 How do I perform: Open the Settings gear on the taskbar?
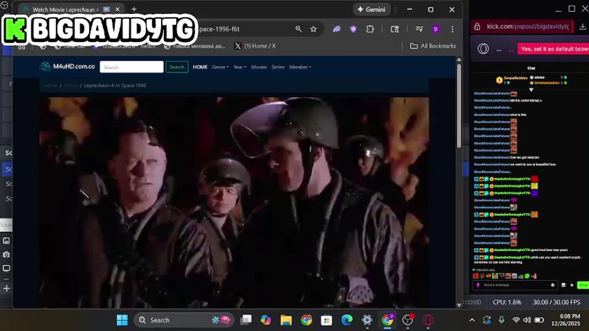(x=367, y=320)
